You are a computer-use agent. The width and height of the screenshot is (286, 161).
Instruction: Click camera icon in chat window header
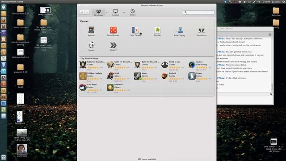tap(270, 34)
